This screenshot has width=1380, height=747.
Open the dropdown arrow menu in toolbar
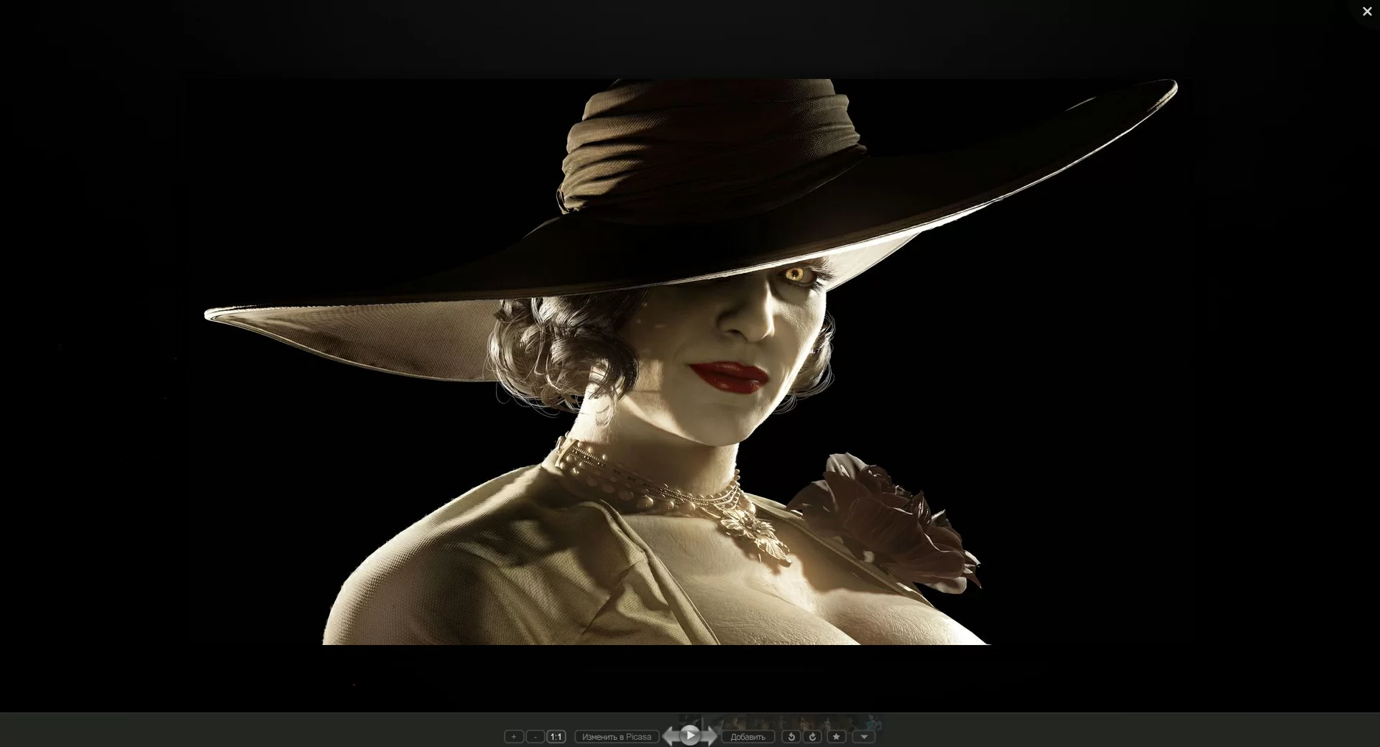[864, 736]
